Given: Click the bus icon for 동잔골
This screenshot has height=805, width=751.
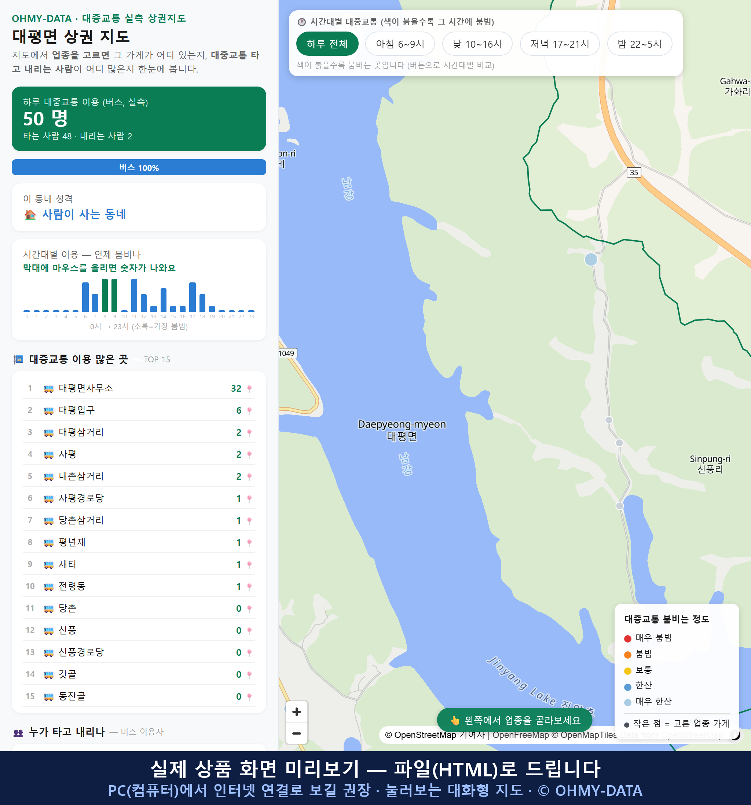Looking at the screenshot, I should tap(48, 697).
